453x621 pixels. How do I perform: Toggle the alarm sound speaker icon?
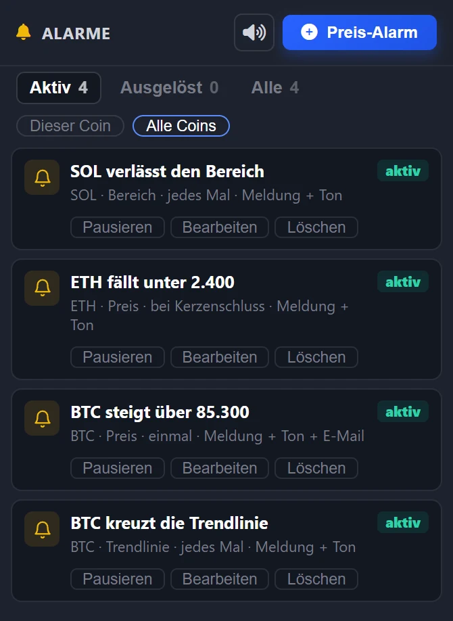coord(254,32)
